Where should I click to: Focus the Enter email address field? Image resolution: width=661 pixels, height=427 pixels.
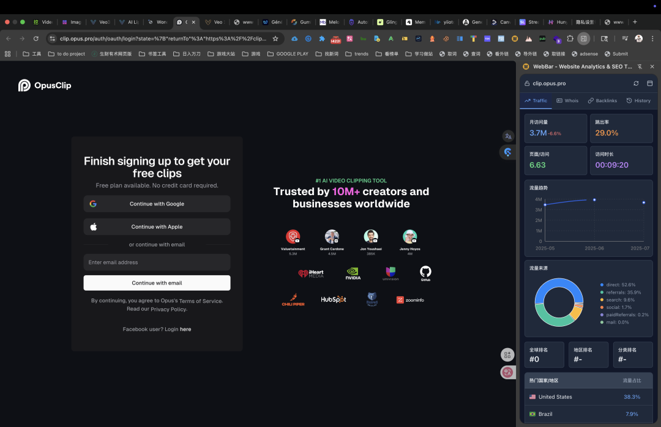coord(157,262)
